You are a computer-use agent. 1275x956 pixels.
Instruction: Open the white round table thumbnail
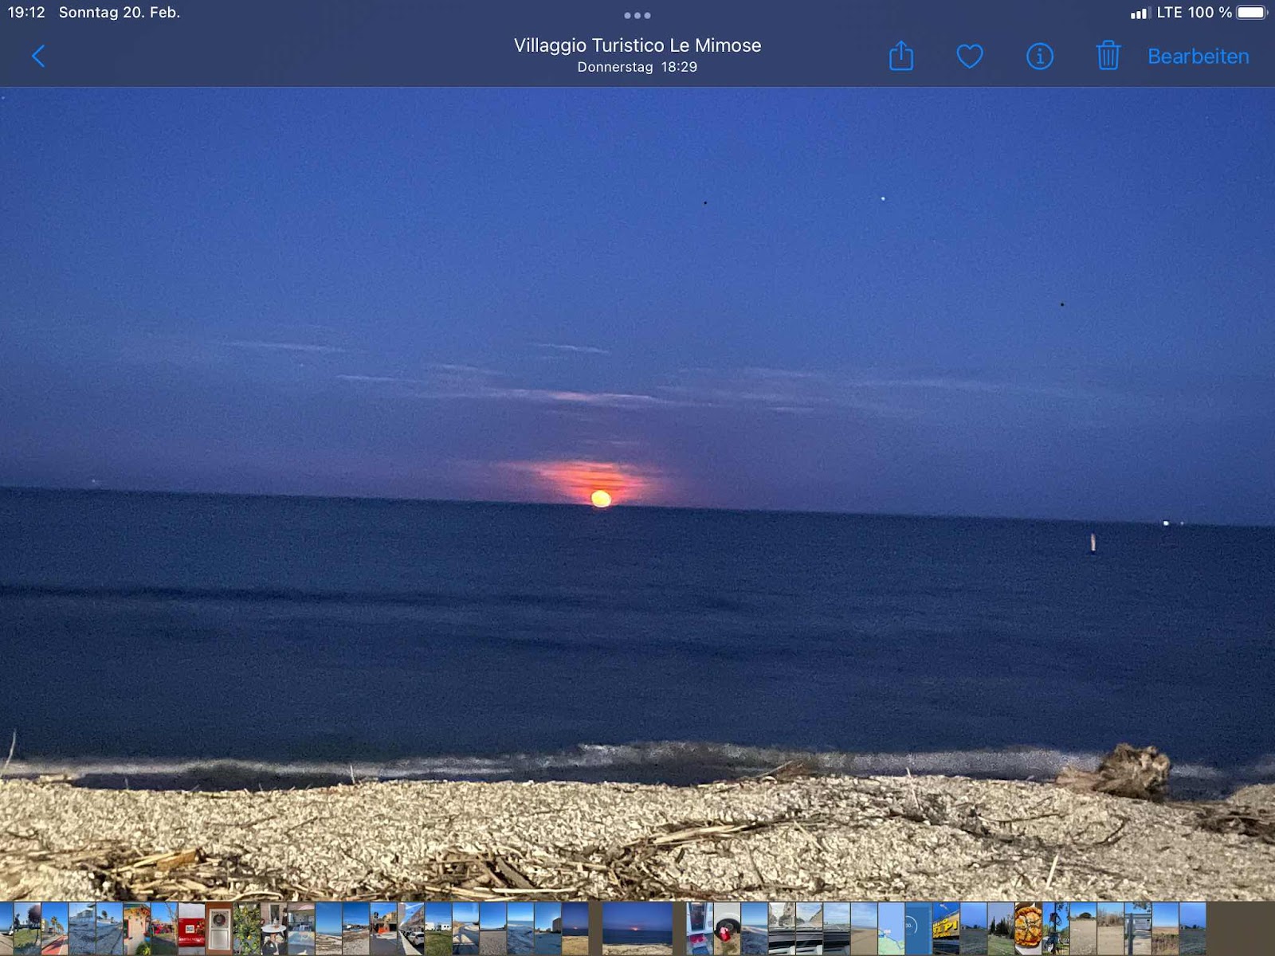[273, 928]
